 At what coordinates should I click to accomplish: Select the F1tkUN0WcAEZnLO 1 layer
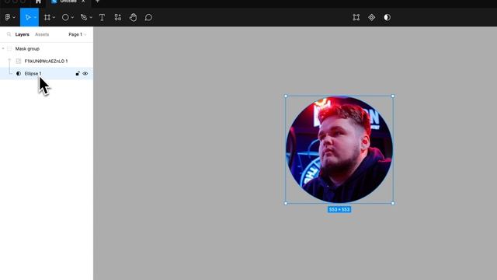pos(47,61)
